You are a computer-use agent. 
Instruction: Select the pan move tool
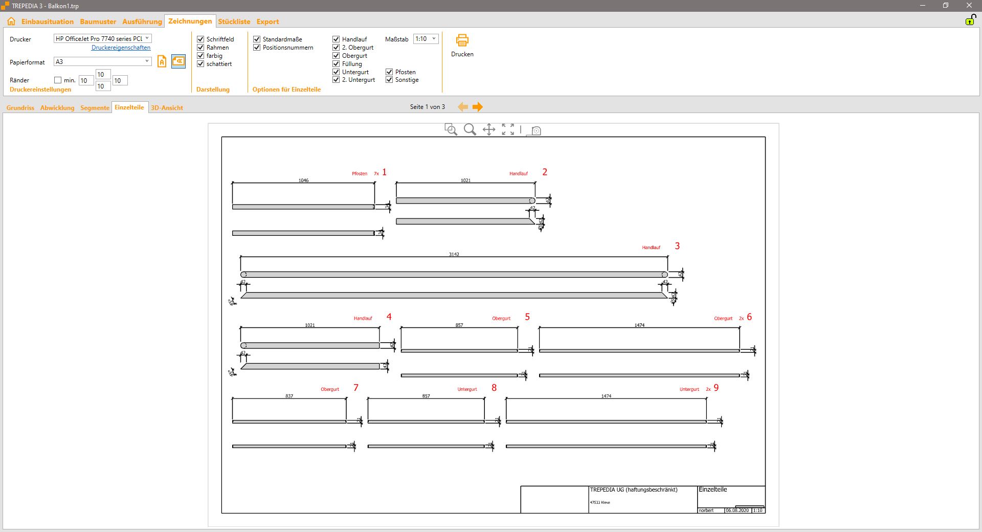tap(489, 129)
